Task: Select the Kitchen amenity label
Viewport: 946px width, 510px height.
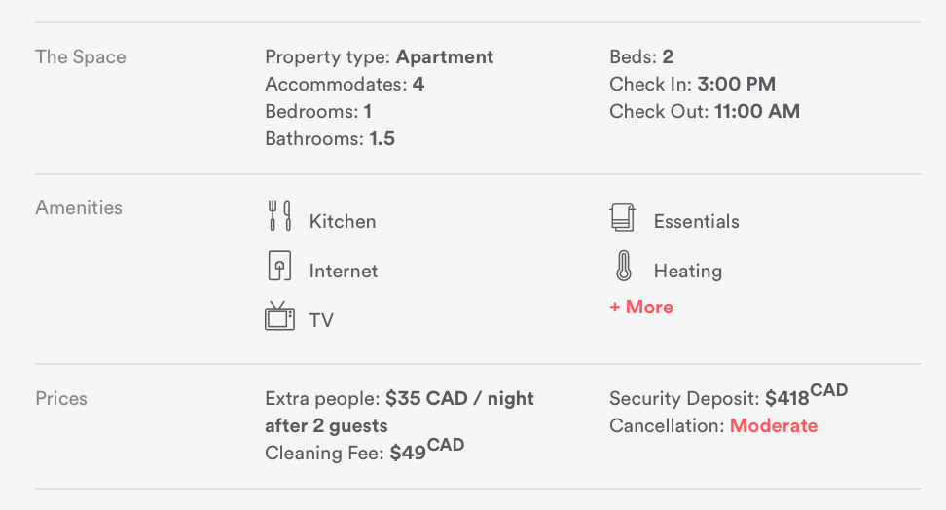Action: point(343,222)
